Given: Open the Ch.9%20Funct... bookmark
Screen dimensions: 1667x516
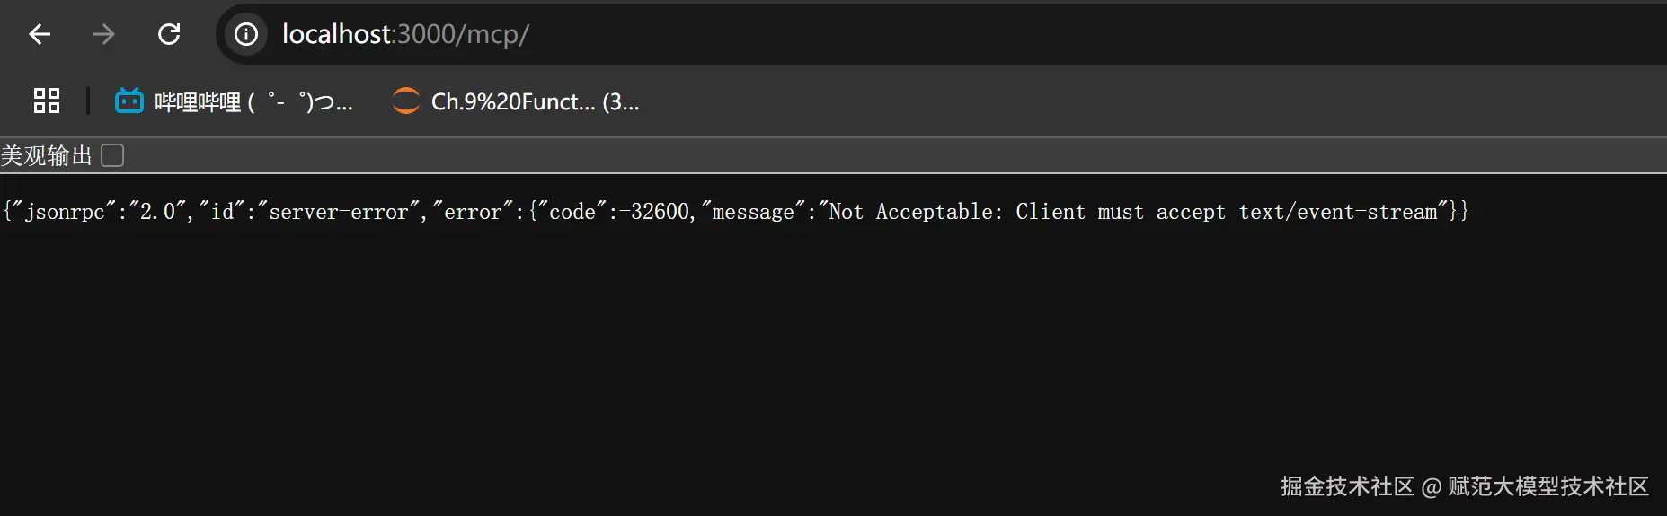Looking at the screenshot, I should (535, 101).
